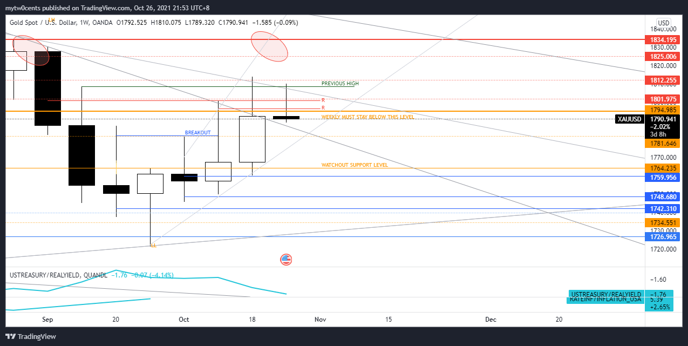Viewport: 688px width, 346px height.
Task: Select the orange 1734.551 price label
Action: point(663,222)
